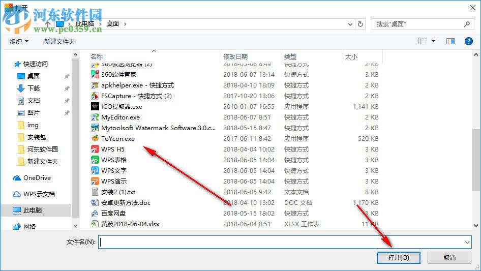The width and height of the screenshot is (481, 271).
Task: Select OneDrive in the sidebar
Action: tap(32, 177)
